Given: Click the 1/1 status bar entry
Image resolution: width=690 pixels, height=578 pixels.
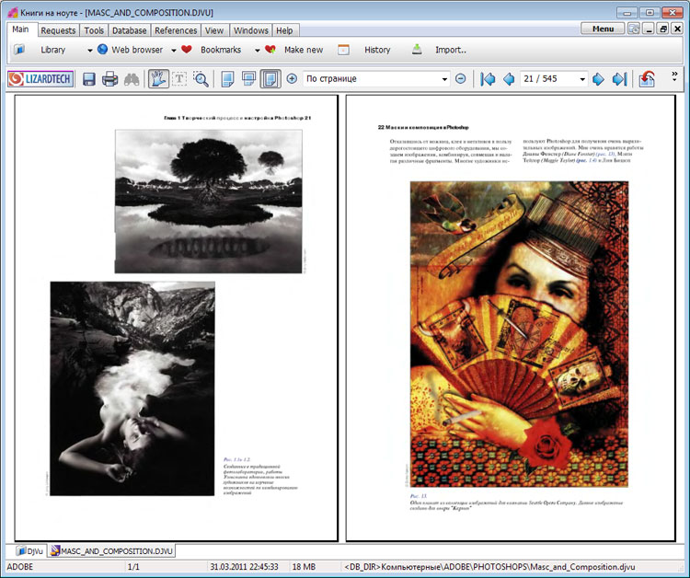Looking at the screenshot, I should pos(133,567).
